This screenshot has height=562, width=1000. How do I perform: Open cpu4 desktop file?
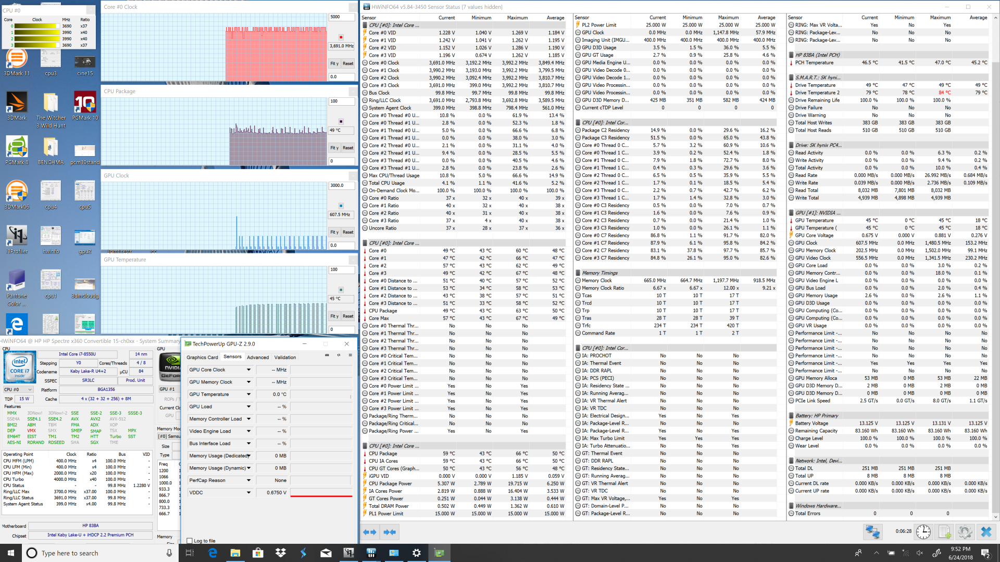pos(51,195)
